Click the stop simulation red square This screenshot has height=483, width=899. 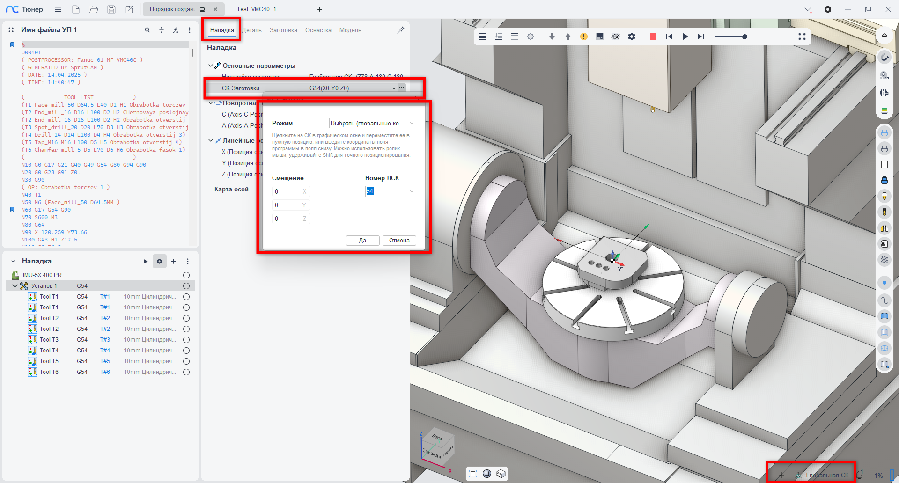point(653,37)
